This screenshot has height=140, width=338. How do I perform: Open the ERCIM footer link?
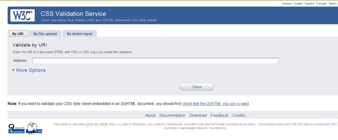[104, 124]
